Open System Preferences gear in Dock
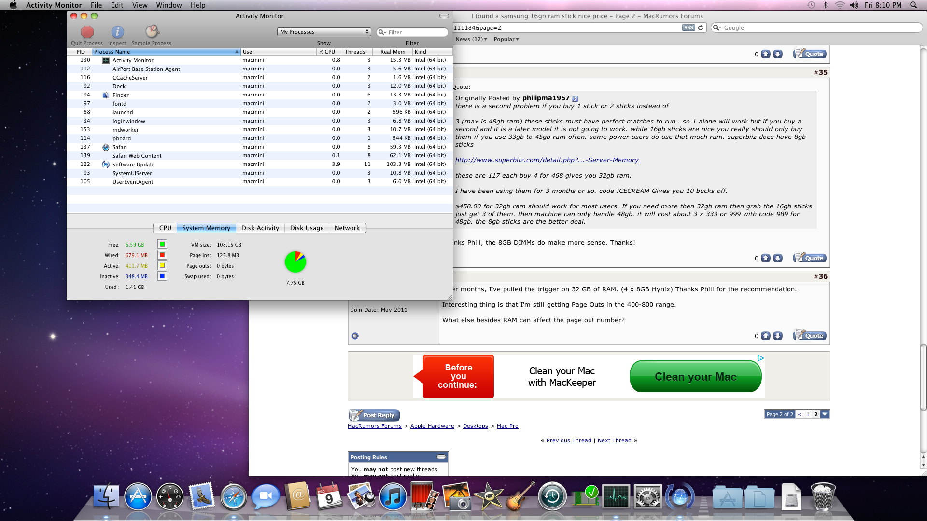Screen dimensions: 927x521 647,497
